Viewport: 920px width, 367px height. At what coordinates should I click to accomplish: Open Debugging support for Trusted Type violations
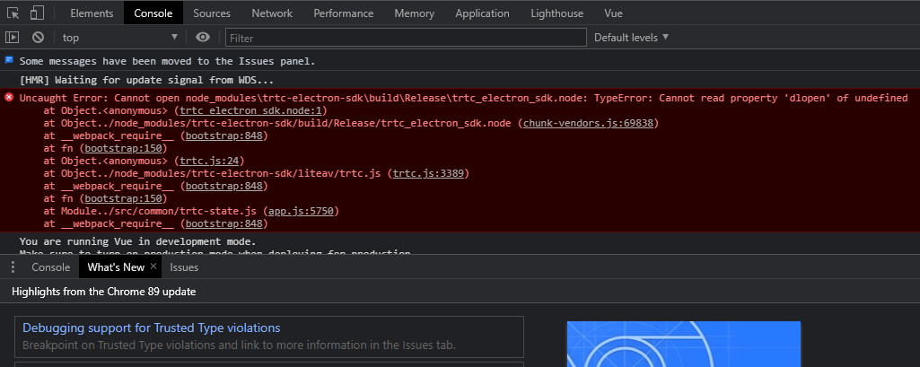click(151, 328)
